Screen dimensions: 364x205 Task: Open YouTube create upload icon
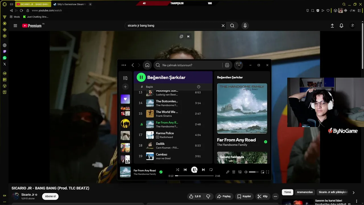pyautogui.click(x=332, y=26)
